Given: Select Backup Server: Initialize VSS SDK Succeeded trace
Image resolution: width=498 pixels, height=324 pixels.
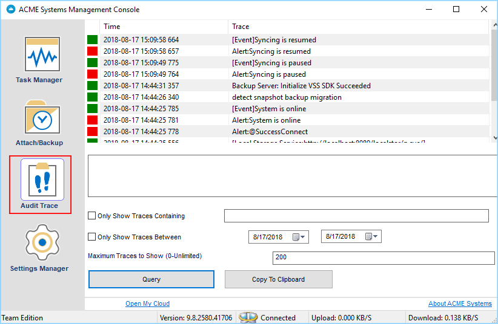Looking at the screenshot, I should click(x=301, y=86).
